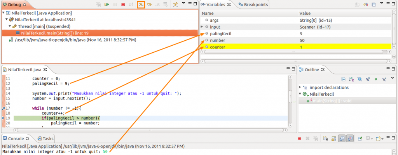The image size is (398, 155).
Task: Click the Step Over icon in Debug toolbar
Action: (150, 4)
